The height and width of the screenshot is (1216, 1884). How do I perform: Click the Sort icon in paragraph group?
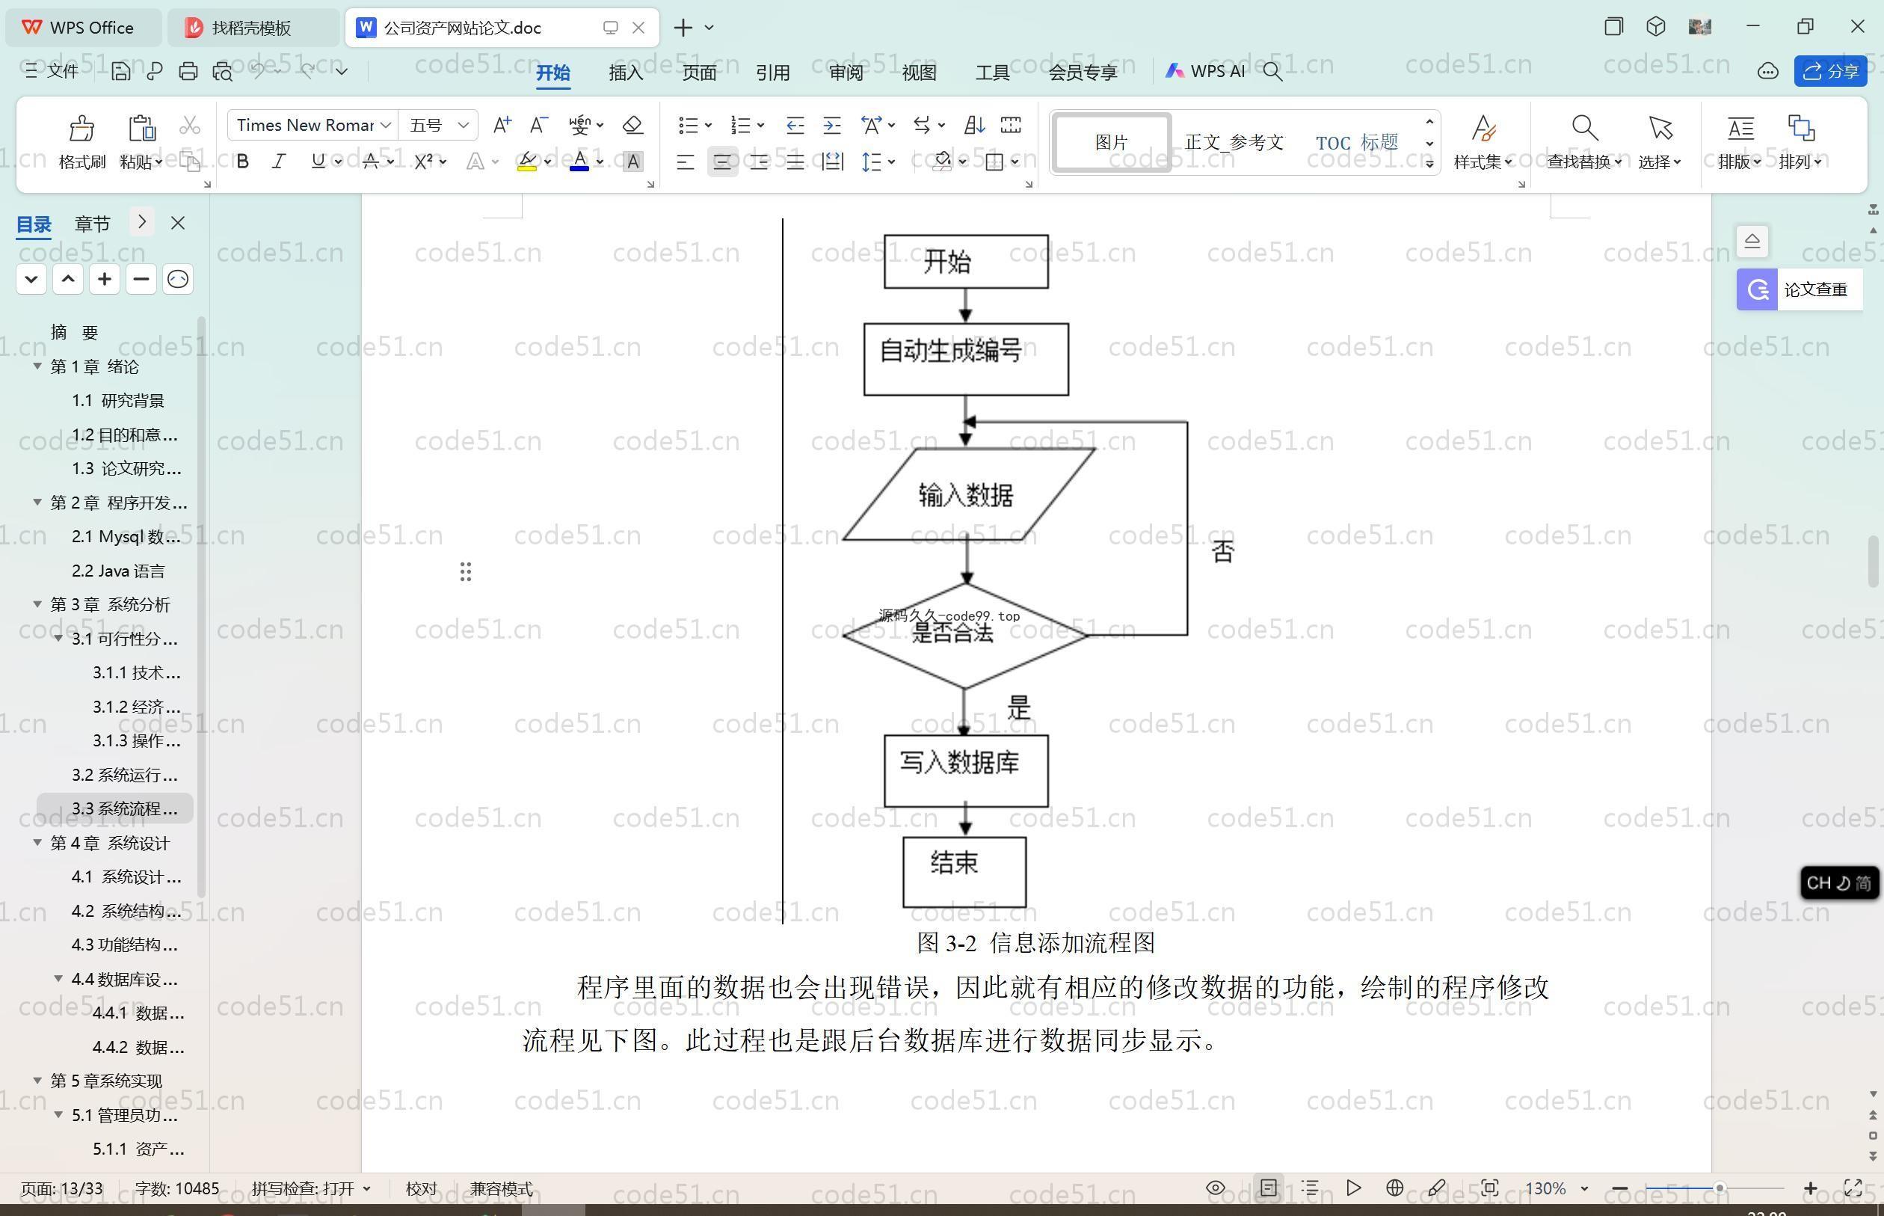[974, 125]
